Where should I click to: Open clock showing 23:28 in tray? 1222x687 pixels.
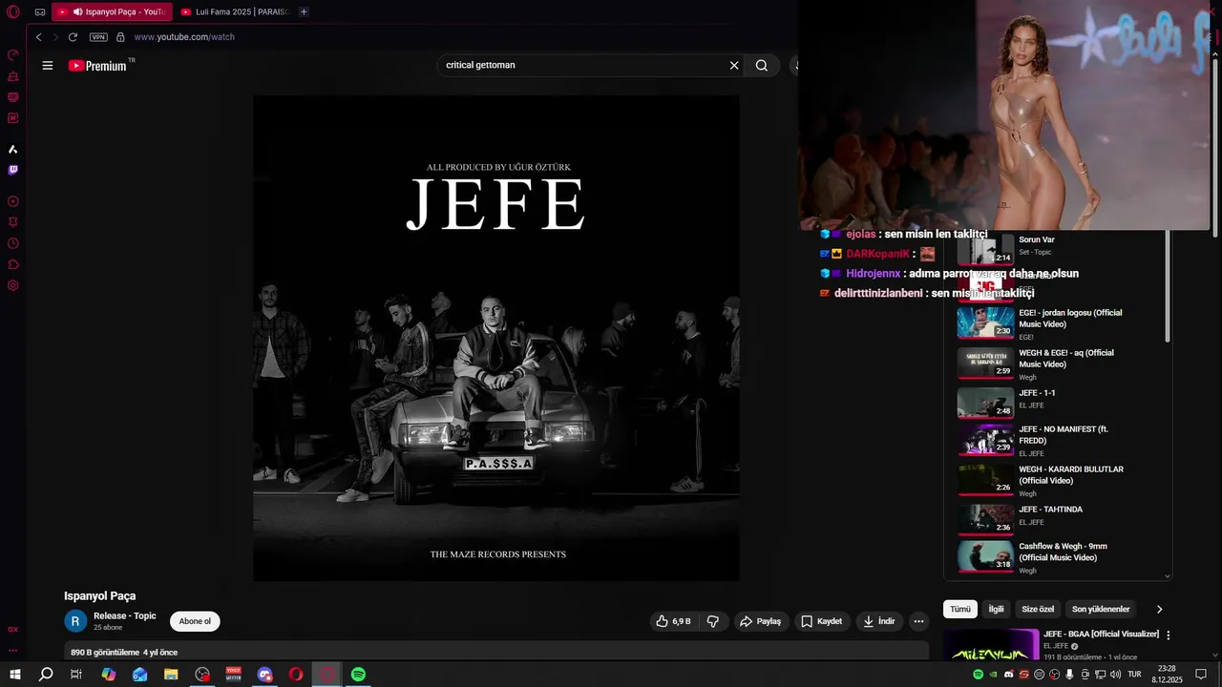coord(1167,675)
